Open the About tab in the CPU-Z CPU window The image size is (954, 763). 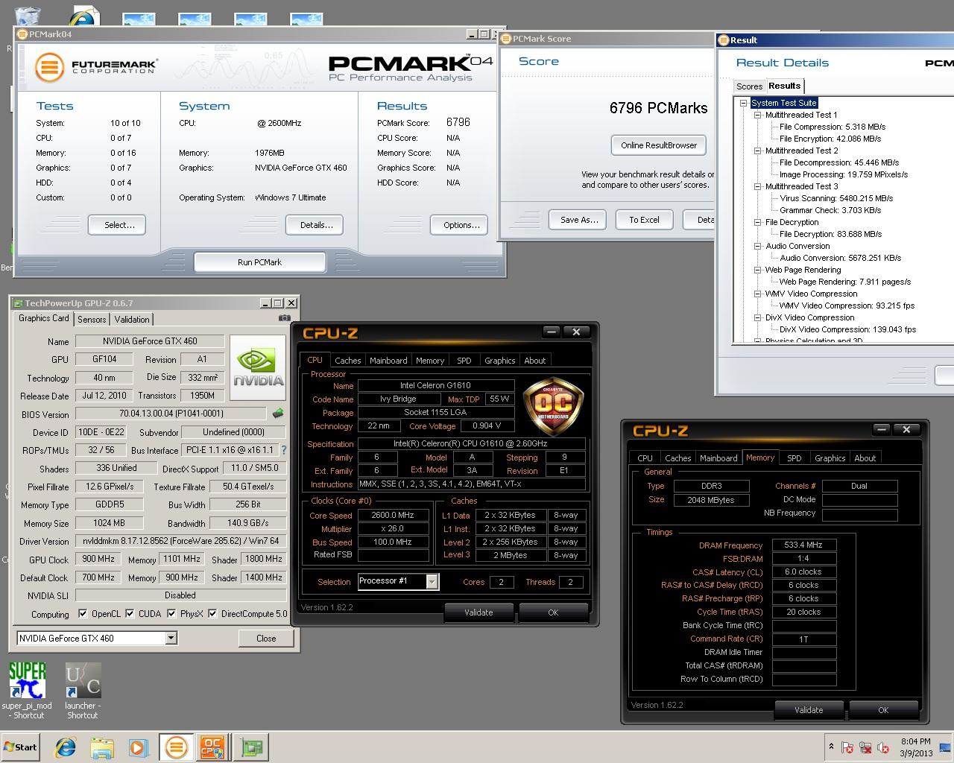coord(534,361)
